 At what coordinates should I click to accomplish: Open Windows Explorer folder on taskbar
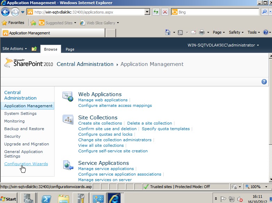[x=64, y=199]
